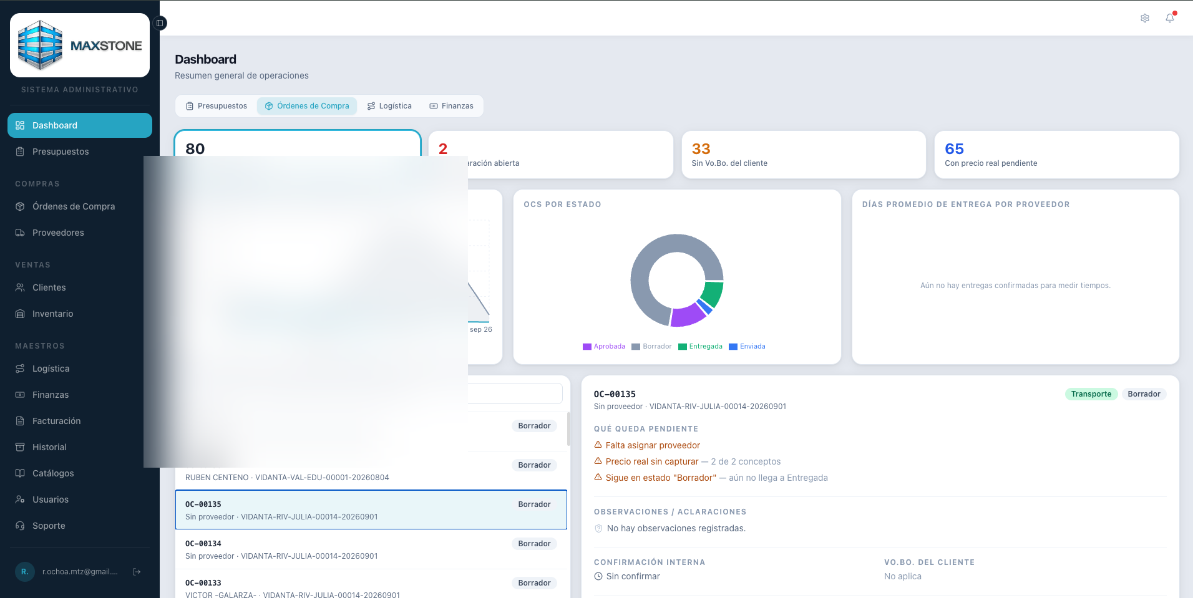Open the notifications bell

click(1170, 18)
